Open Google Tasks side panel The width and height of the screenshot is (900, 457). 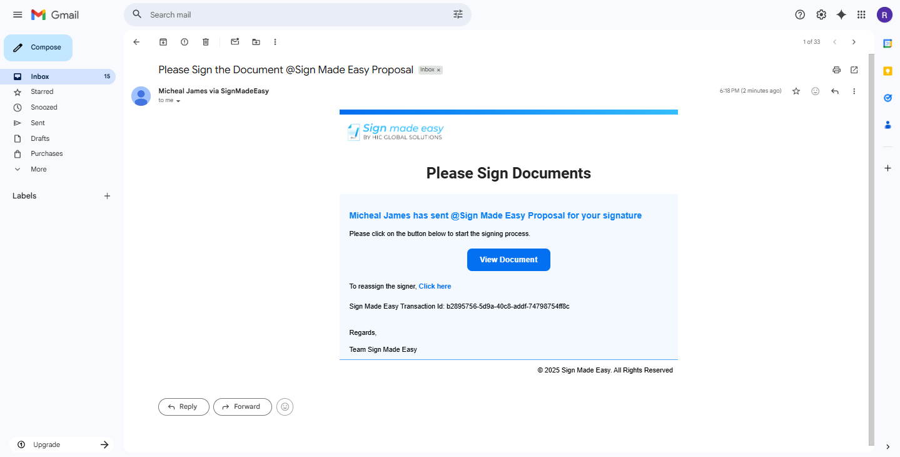(887, 98)
